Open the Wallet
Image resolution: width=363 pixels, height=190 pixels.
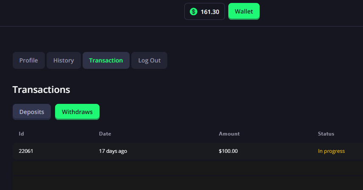tap(244, 11)
